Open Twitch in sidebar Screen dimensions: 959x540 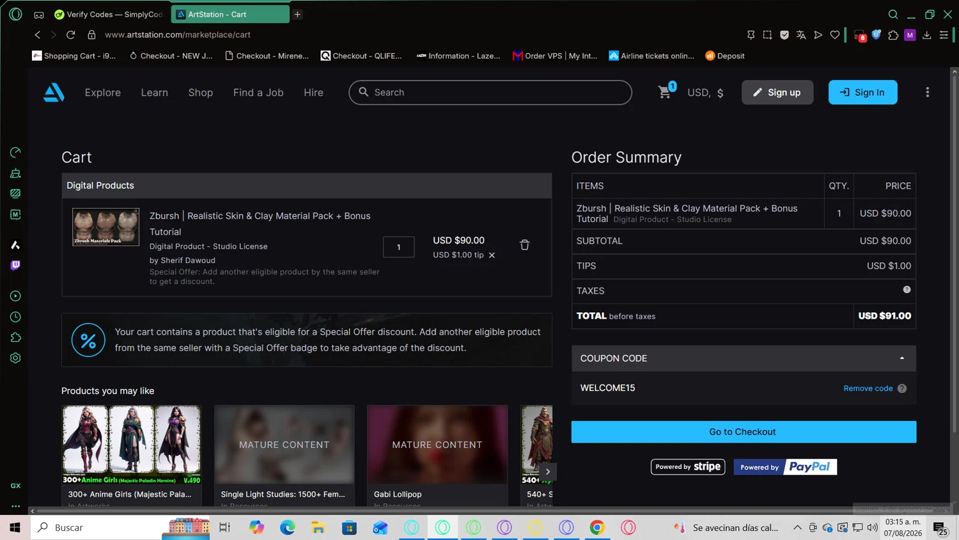[15, 266]
